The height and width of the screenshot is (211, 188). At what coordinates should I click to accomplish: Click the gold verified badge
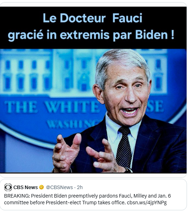click(x=42, y=187)
